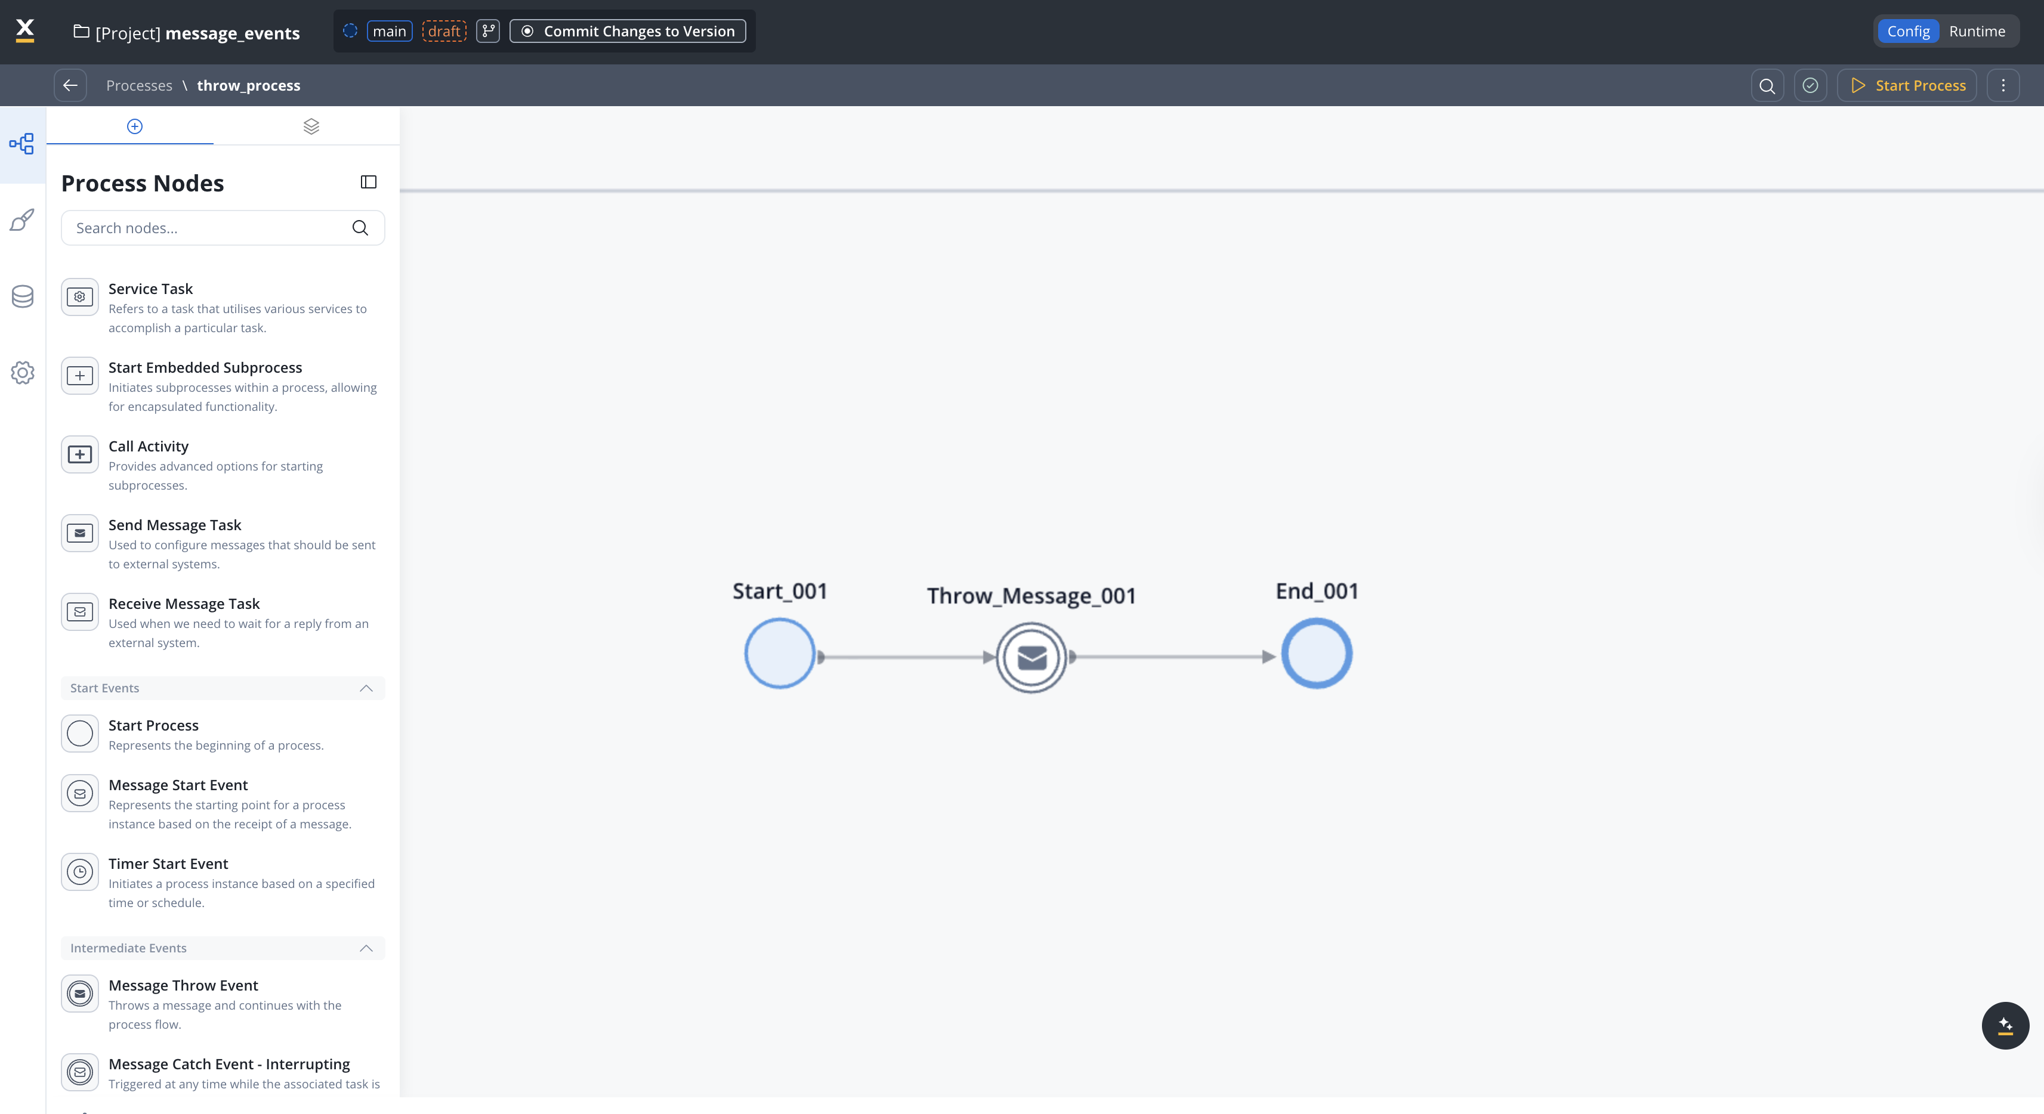Image resolution: width=2044 pixels, height=1114 pixels.
Task: Open the UI designer brush icon
Action: (x=23, y=219)
